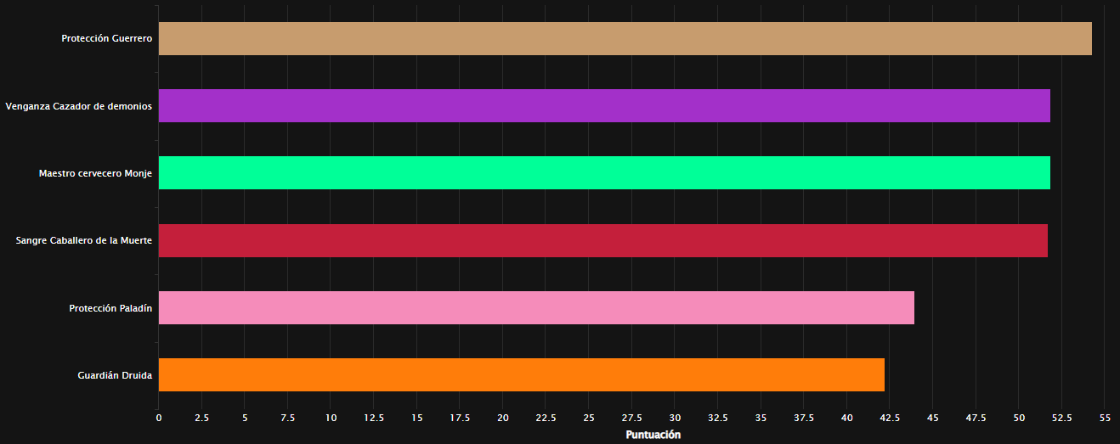Click the Protección Guerrero axis label

click(x=106, y=39)
